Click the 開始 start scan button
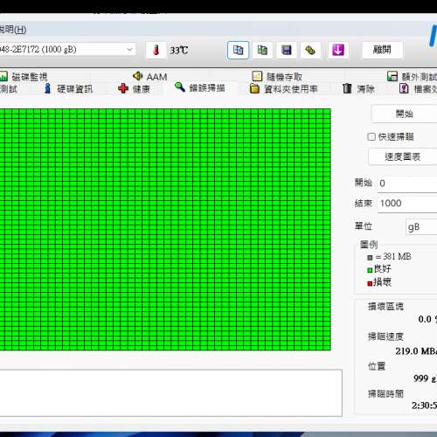 [x=405, y=114]
